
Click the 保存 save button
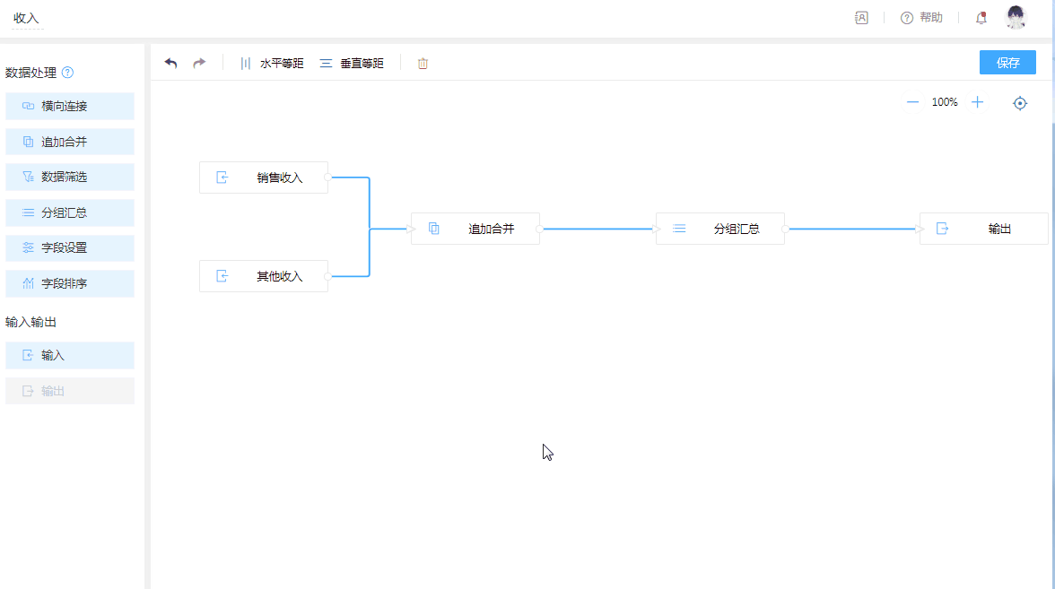tap(1007, 63)
